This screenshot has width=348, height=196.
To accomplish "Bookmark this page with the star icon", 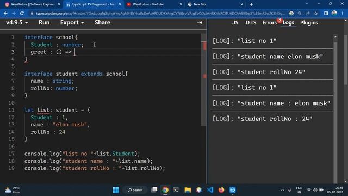I will tap(316, 13).
